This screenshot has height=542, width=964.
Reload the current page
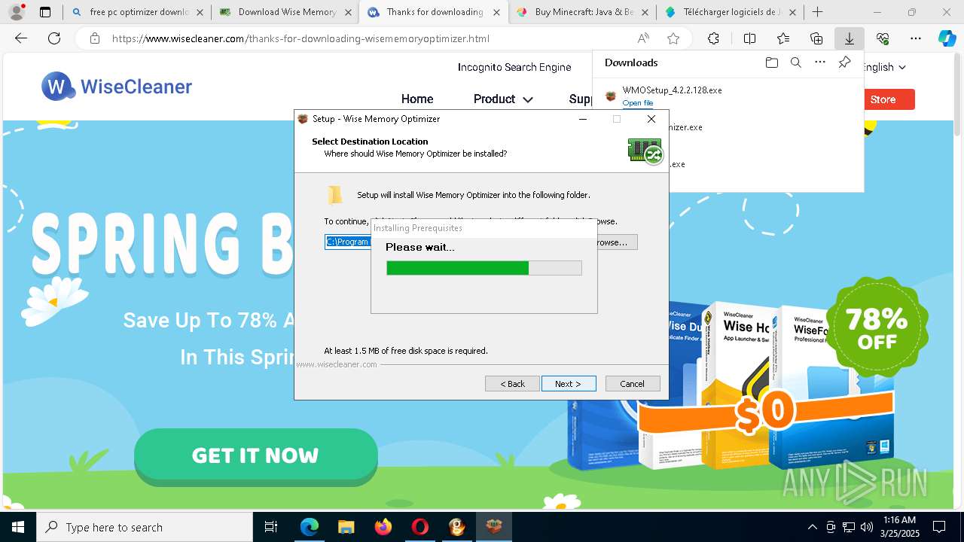54,39
